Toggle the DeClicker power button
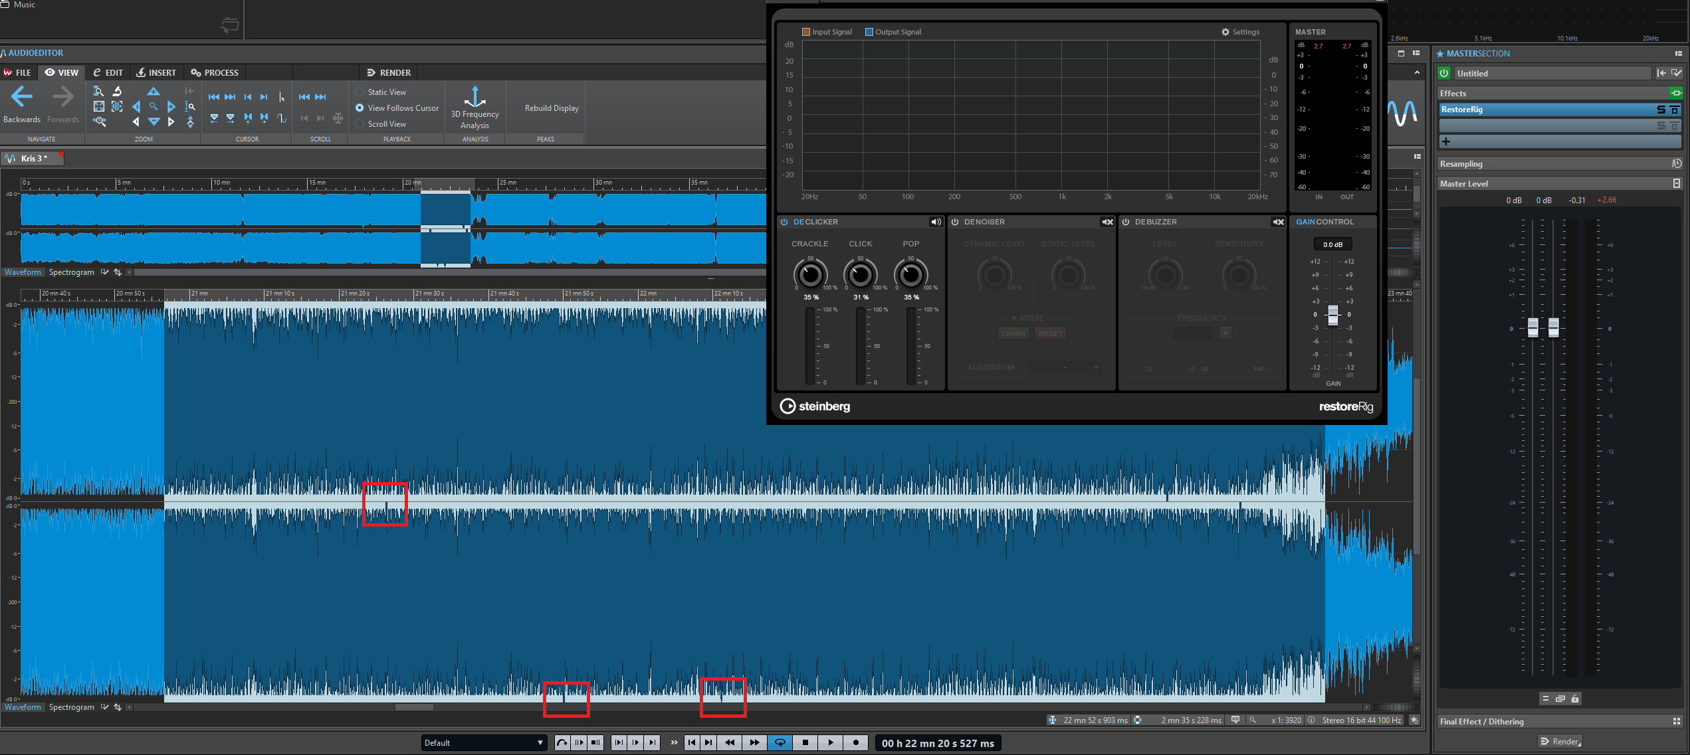The image size is (1690, 755). pyautogui.click(x=784, y=222)
